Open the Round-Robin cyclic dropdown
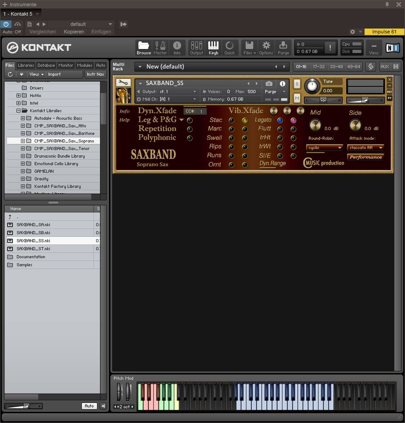This screenshot has width=405, height=423. 324,147
